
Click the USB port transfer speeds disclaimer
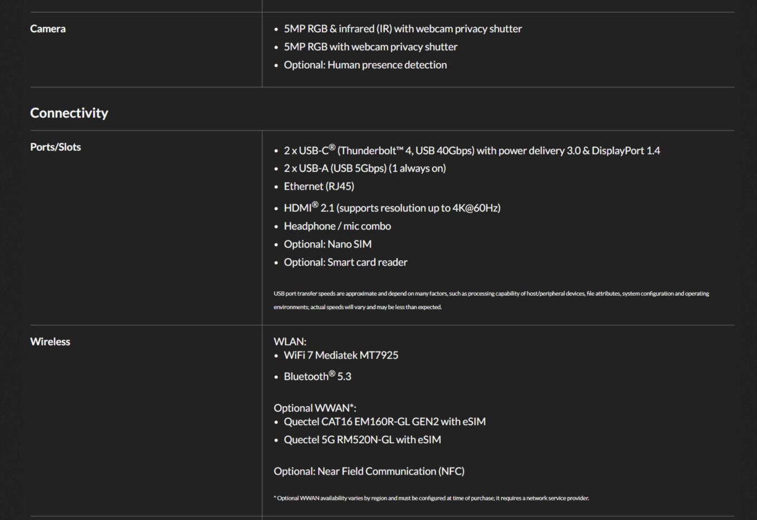point(491,300)
